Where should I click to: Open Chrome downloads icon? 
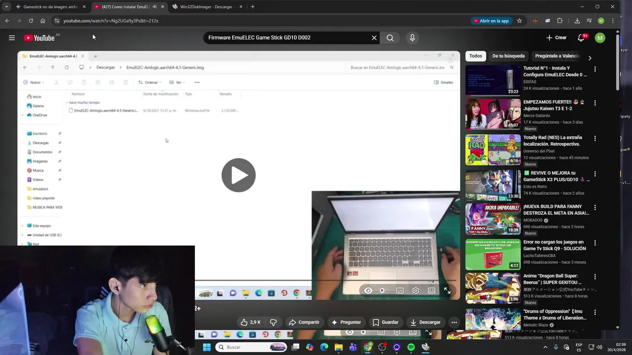coord(577,21)
